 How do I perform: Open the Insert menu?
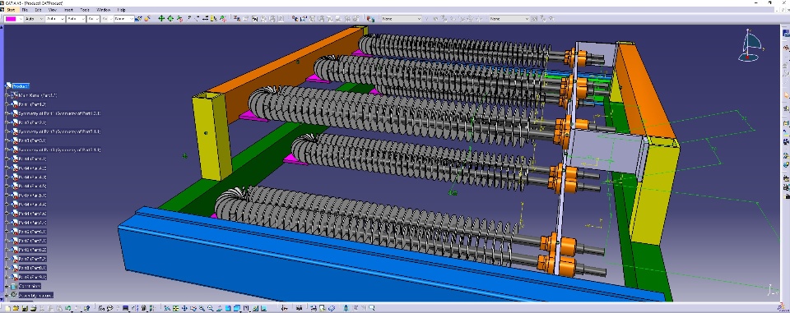pyautogui.click(x=68, y=10)
